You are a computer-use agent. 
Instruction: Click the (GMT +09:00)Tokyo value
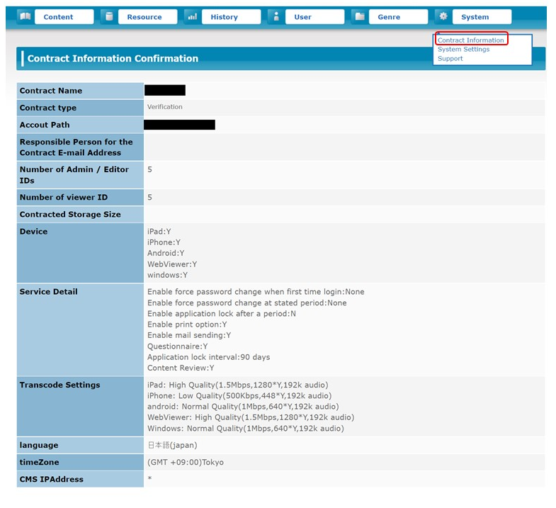click(186, 462)
